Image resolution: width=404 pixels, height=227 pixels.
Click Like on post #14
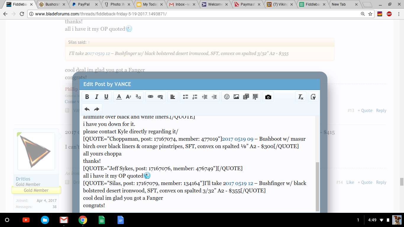point(350,182)
